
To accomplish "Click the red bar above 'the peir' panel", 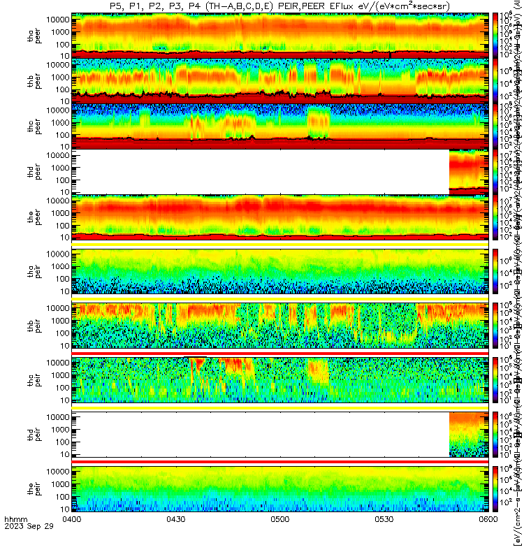I will (x=280, y=462).
